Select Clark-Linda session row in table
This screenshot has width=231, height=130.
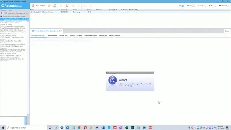[x=130, y=12]
